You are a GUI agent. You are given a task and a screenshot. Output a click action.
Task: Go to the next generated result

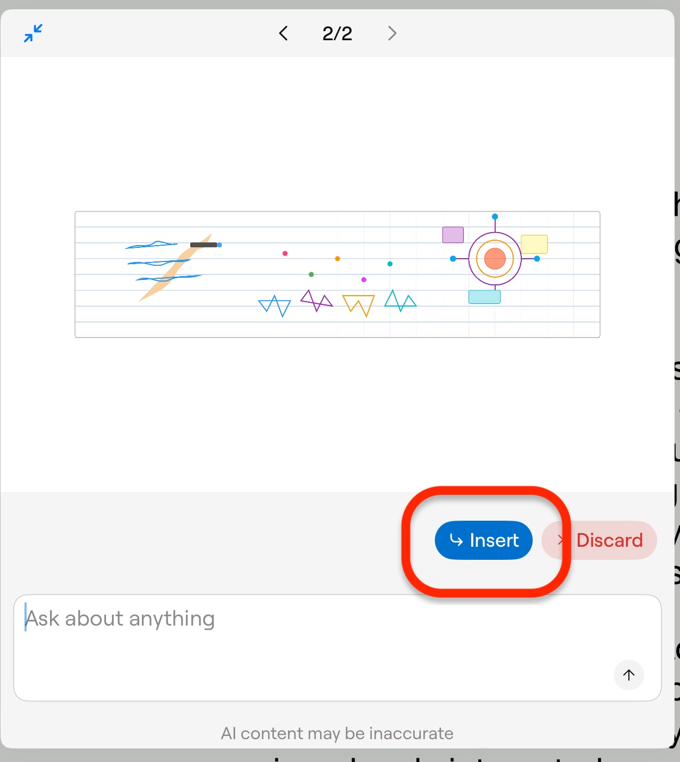tap(392, 33)
